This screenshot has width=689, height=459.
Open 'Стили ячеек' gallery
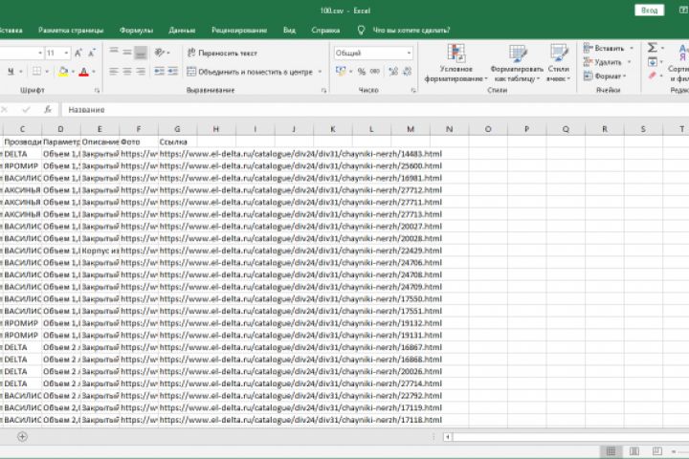point(559,63)
